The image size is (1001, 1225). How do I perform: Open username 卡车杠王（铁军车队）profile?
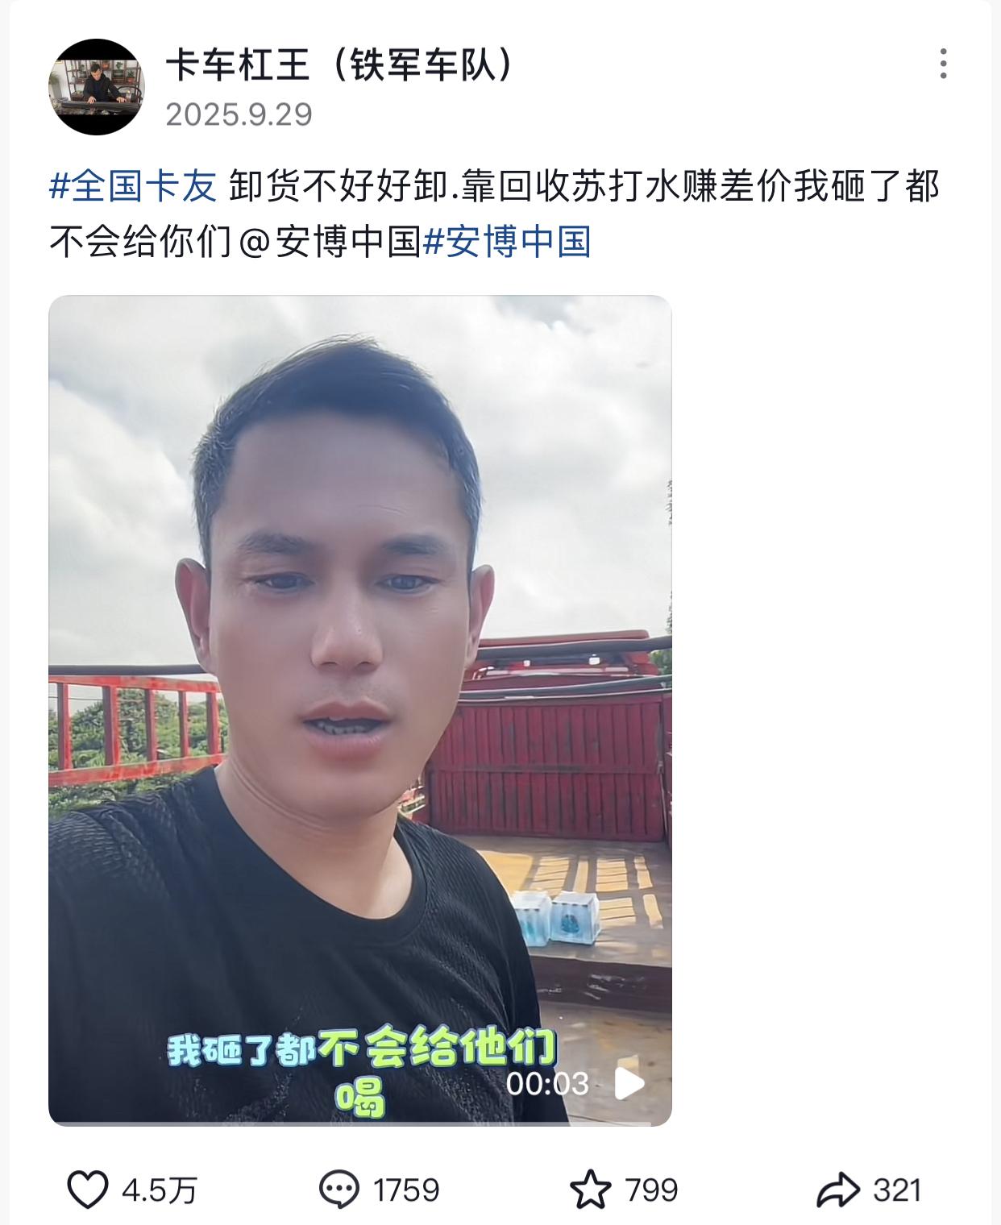pos(339,64)
